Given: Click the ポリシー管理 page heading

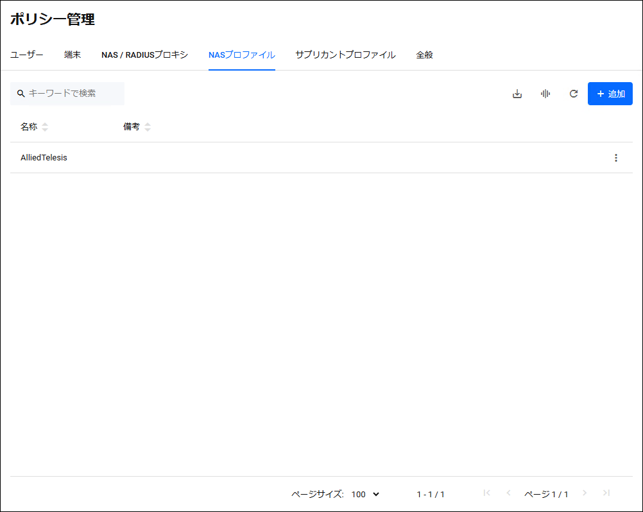Looking at the screenshot, I should coord(53,19).
